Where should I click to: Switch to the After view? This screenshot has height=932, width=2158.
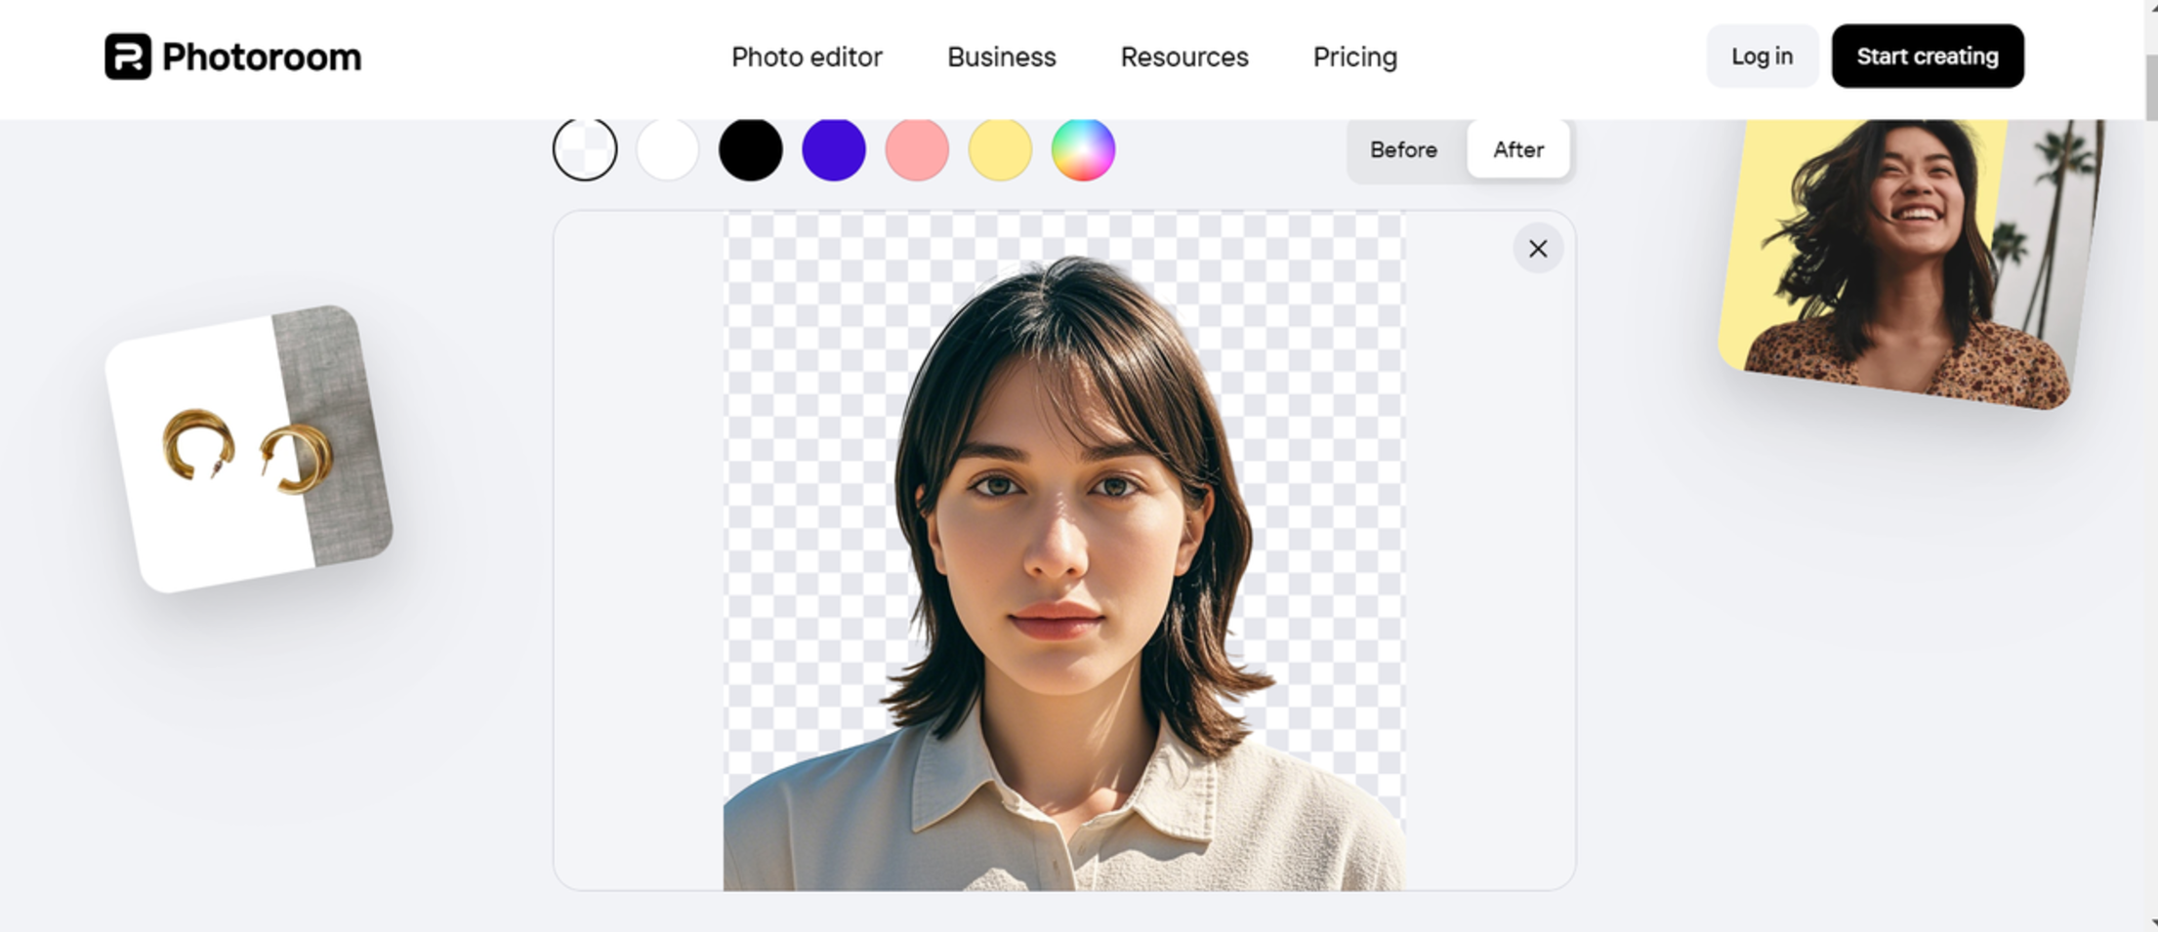[1518, 149]
